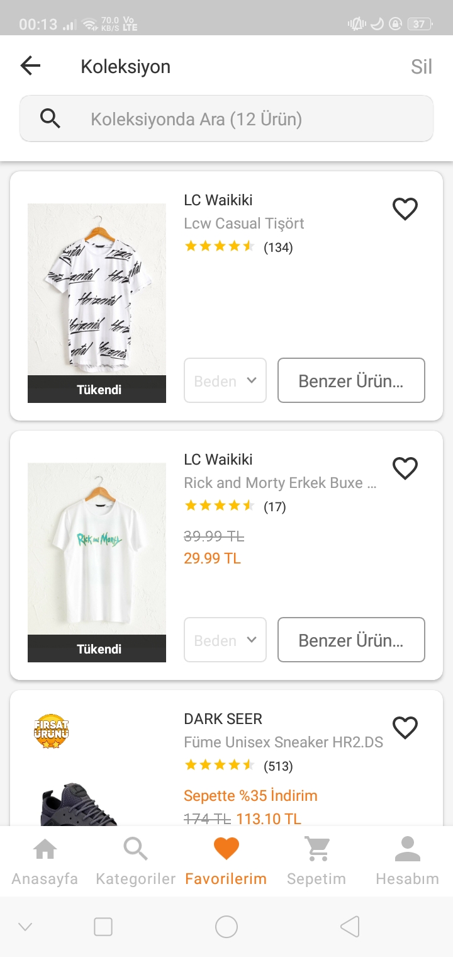
Task: Toggle favorite heart on Lcw Casual Tişört
Action: coord(405,209)
